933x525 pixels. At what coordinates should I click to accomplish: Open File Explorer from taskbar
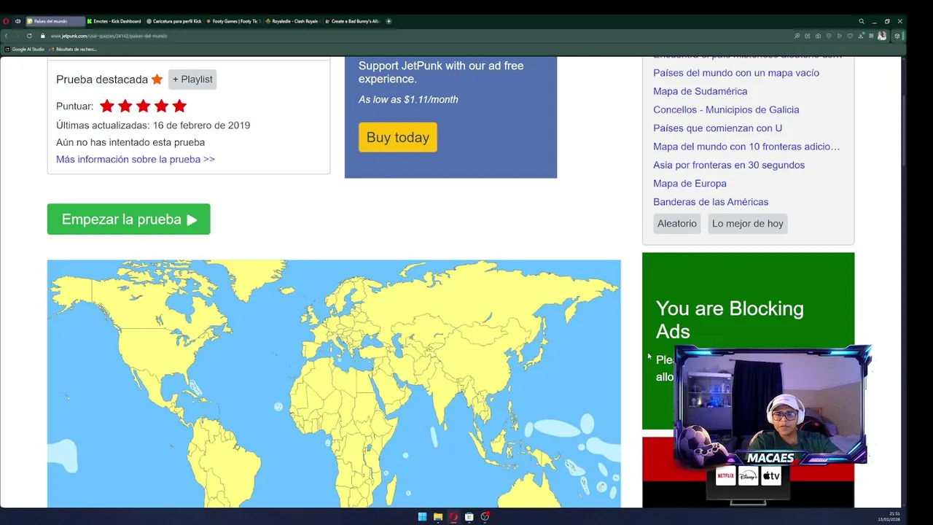pyautogui.click(x=438, y=517)
